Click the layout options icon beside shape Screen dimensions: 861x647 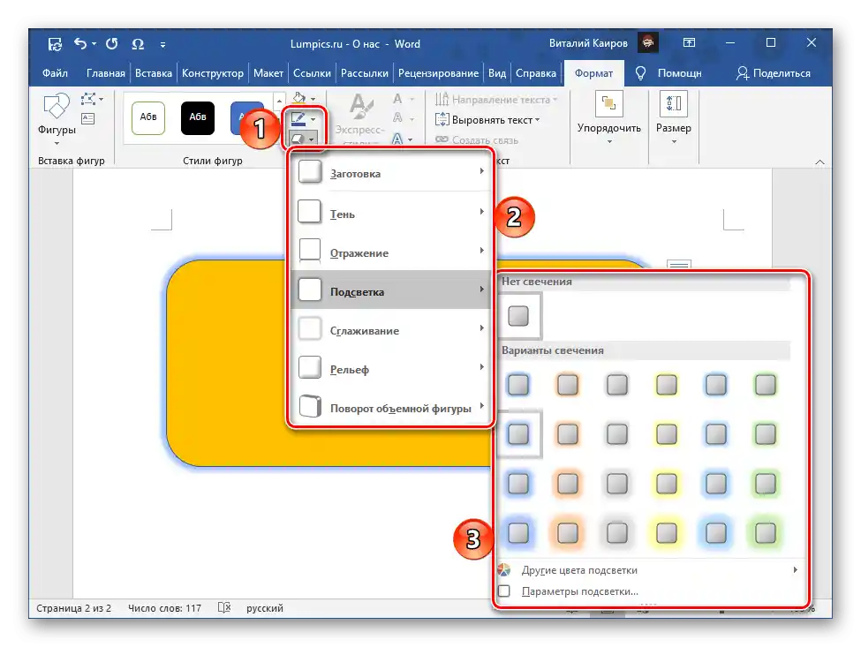click(x=679, y=265)
